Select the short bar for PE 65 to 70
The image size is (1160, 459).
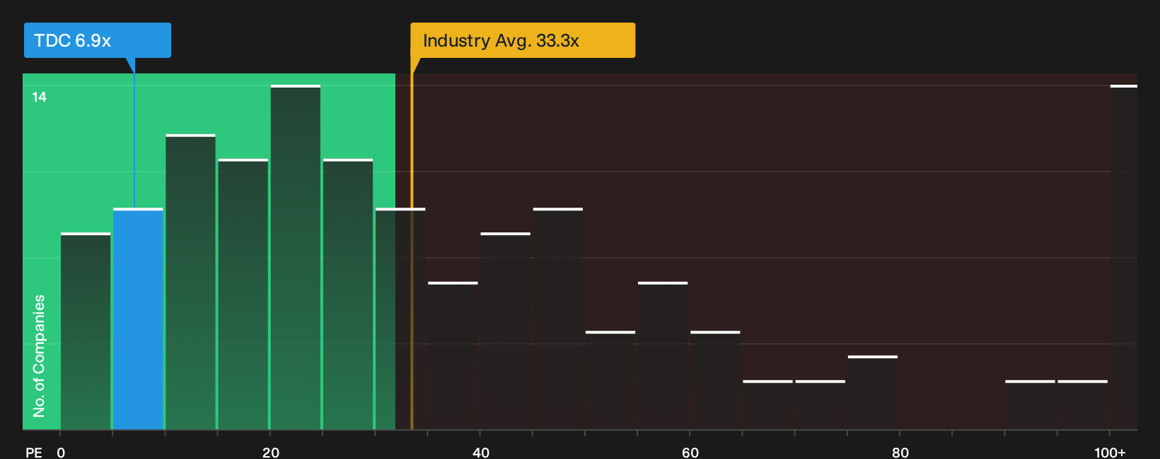click(x=768, y=405)
